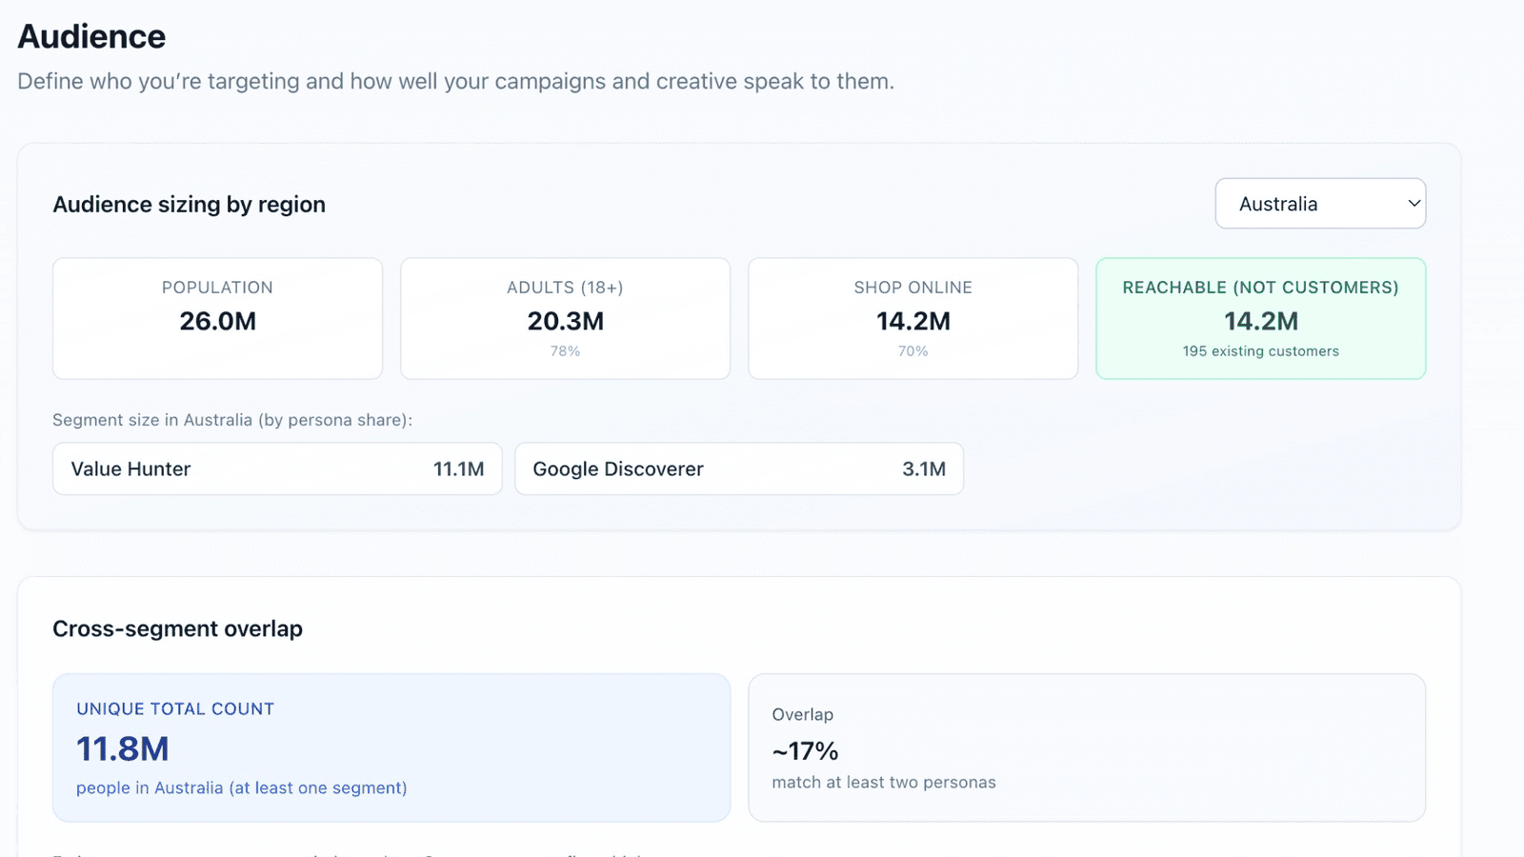Click the Audience sizing by region heading

pyautogui.click(x=189, y=204)
